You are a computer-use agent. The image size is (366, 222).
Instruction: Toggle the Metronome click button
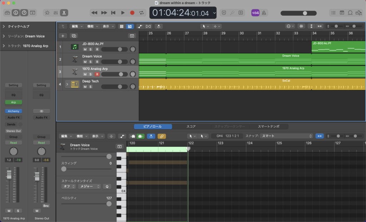click(x=264, y=13)
